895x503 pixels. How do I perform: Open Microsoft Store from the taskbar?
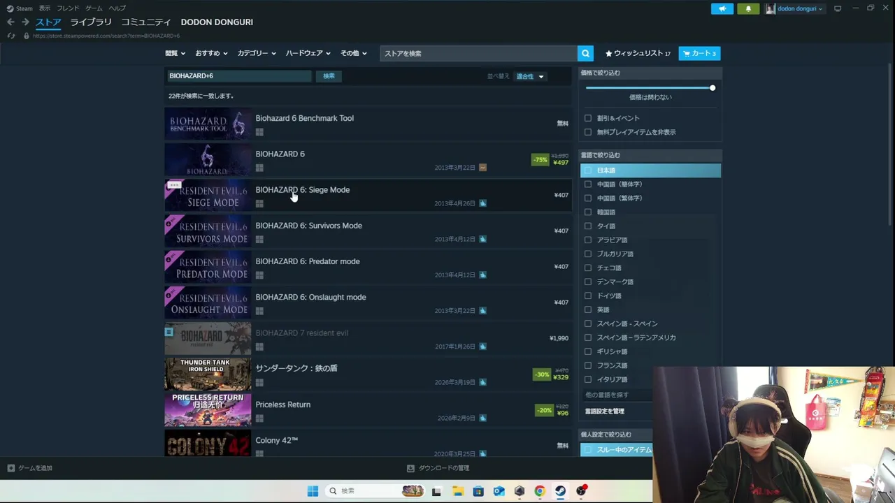[x=478, y=491]
